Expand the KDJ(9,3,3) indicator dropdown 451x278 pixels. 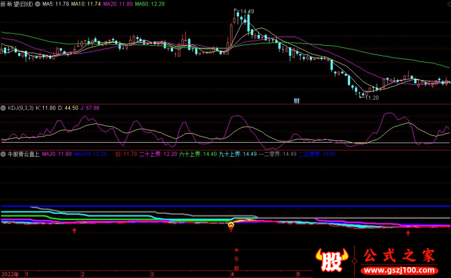[3, 107]
